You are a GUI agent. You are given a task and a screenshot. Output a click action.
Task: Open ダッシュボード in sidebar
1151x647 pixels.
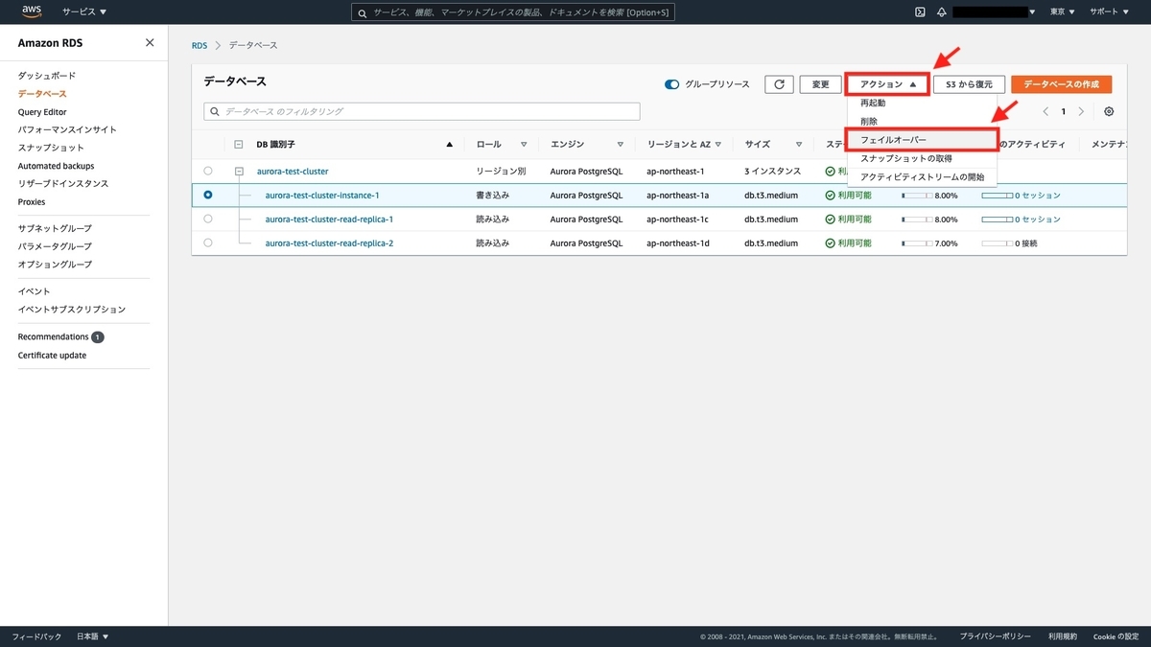tap(46, 76)
